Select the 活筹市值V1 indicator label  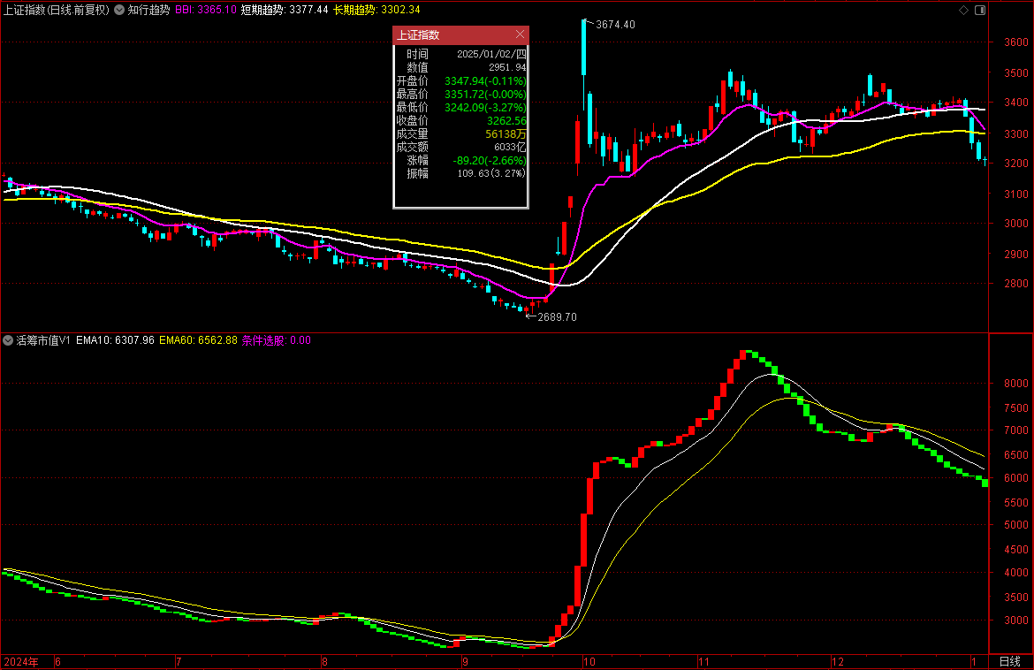click(43, 340)
